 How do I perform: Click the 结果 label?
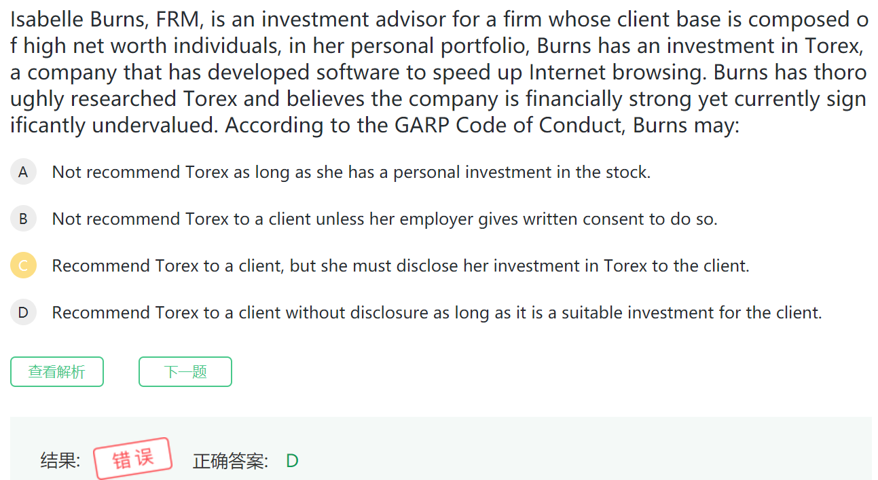[x=60, y=462]
